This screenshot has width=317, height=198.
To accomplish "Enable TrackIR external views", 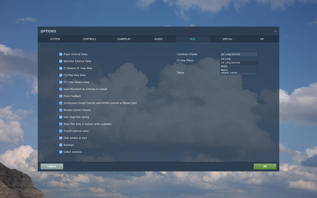I will click(x=61, y=131).
